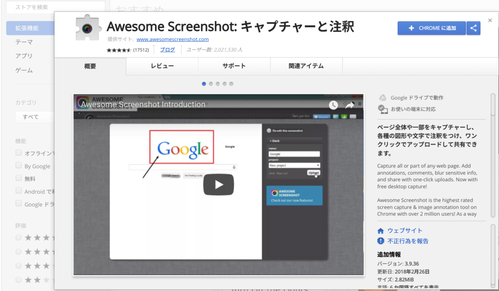Click the Google Drive icon
Screen dimensions: 499x291
pyautogui.click(x=383, y=98)
